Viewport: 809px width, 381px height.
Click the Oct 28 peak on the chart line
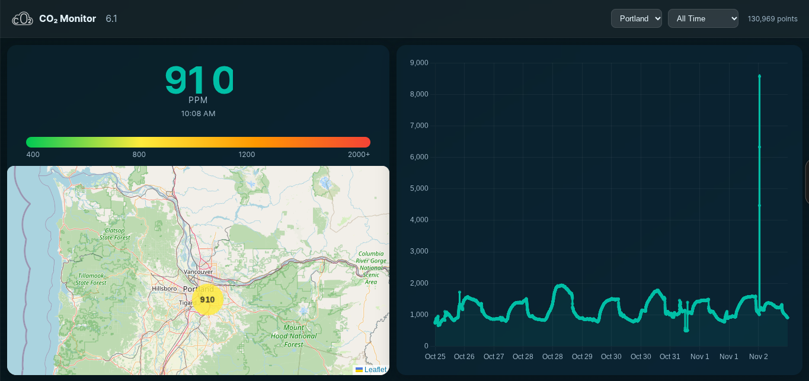tap(561, 286)
